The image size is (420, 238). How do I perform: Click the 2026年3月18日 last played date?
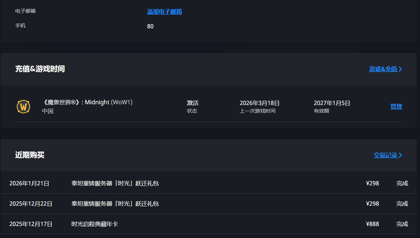(259, 103)
